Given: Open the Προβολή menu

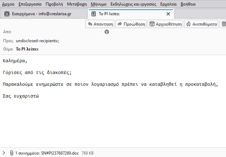Looking at the screenshot, I should (x=54, y=4).
